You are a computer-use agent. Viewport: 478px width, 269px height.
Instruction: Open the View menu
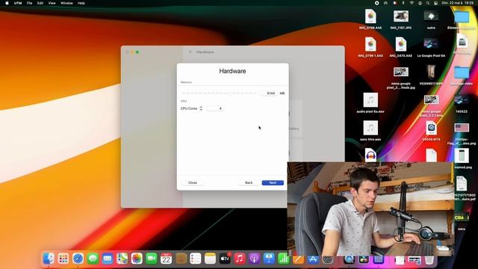coord(52,3)
